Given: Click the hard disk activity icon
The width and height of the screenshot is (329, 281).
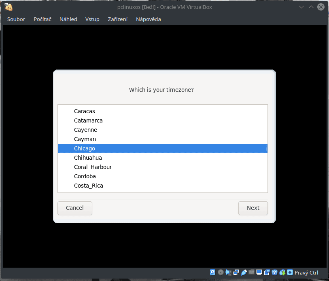Looking at the screenshot, I should (212, 272).
